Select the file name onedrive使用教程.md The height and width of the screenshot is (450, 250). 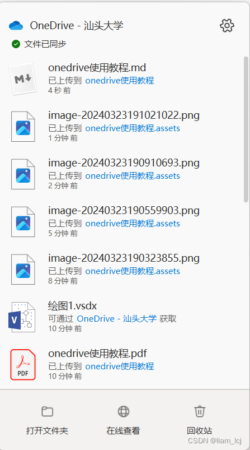(97, 68)
